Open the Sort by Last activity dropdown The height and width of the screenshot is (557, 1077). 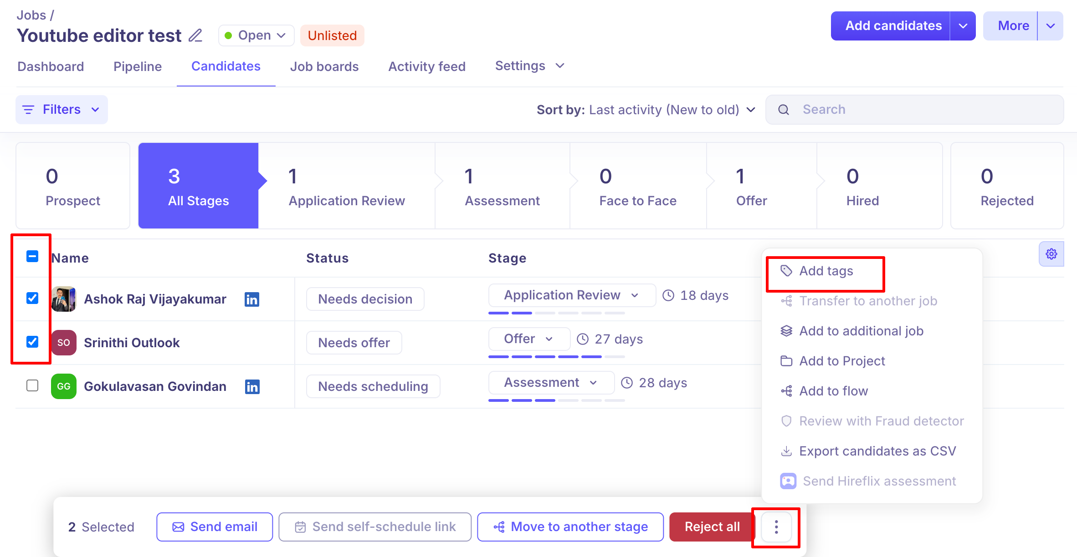pos(646,110)
